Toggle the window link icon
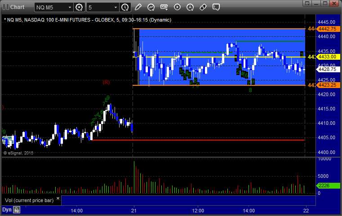342x216 pixels. (203, 7)
